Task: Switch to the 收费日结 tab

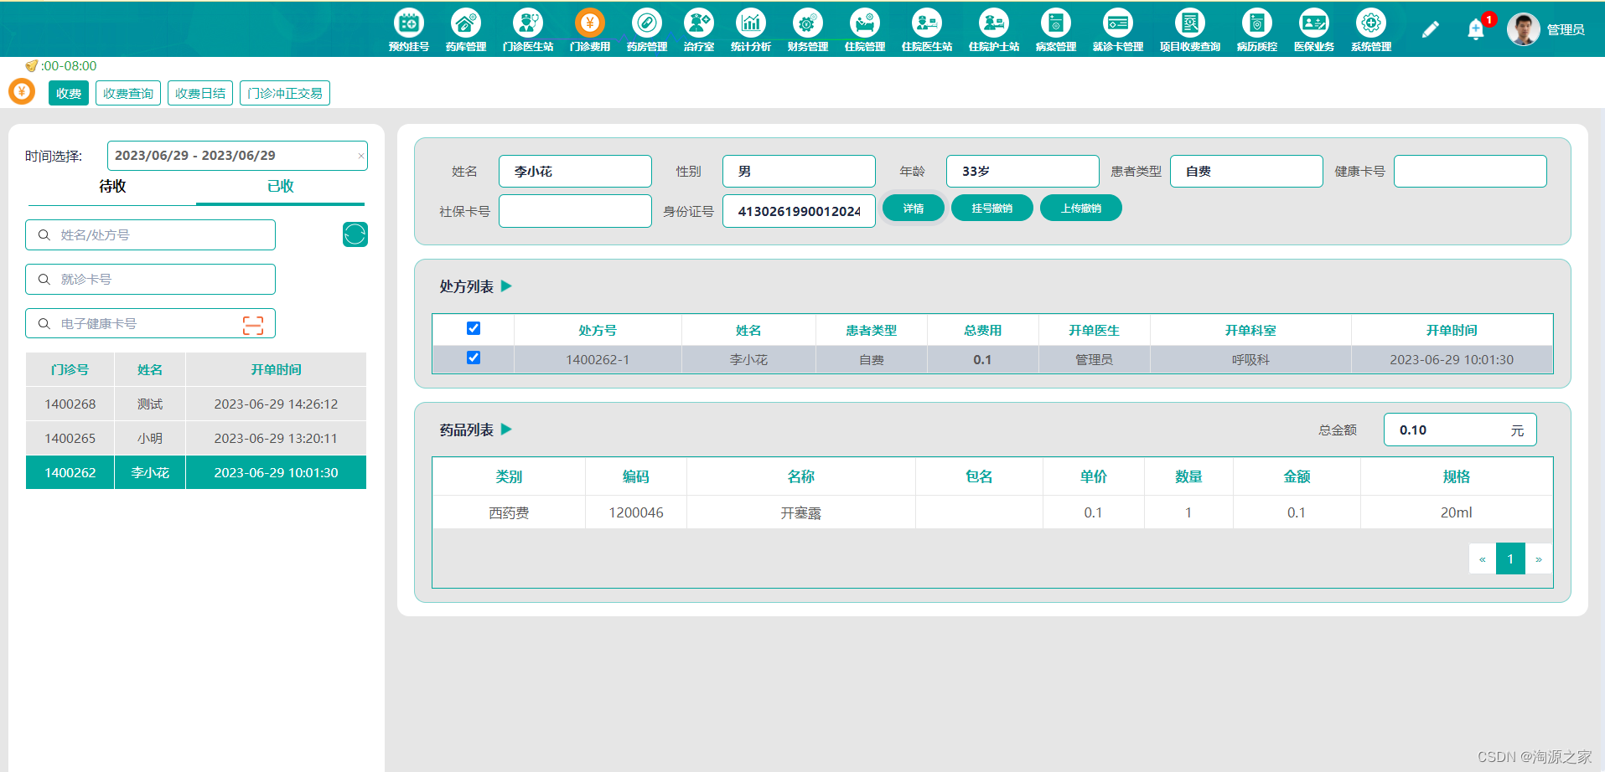Action: 200,93
